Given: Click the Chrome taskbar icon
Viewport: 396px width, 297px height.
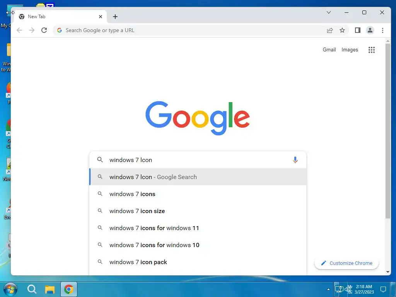Looking at the screenshot, I should (69, 289).
